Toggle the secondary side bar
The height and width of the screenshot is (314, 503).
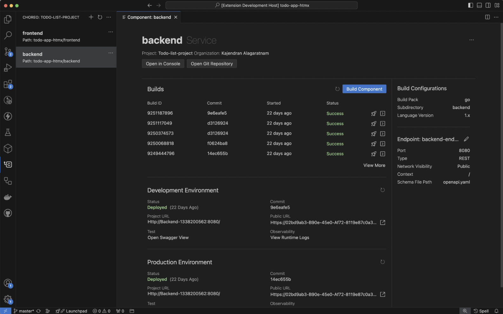(488, 5)
